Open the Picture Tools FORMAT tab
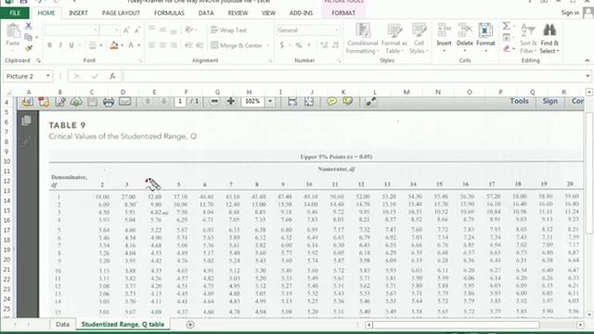 343,13
